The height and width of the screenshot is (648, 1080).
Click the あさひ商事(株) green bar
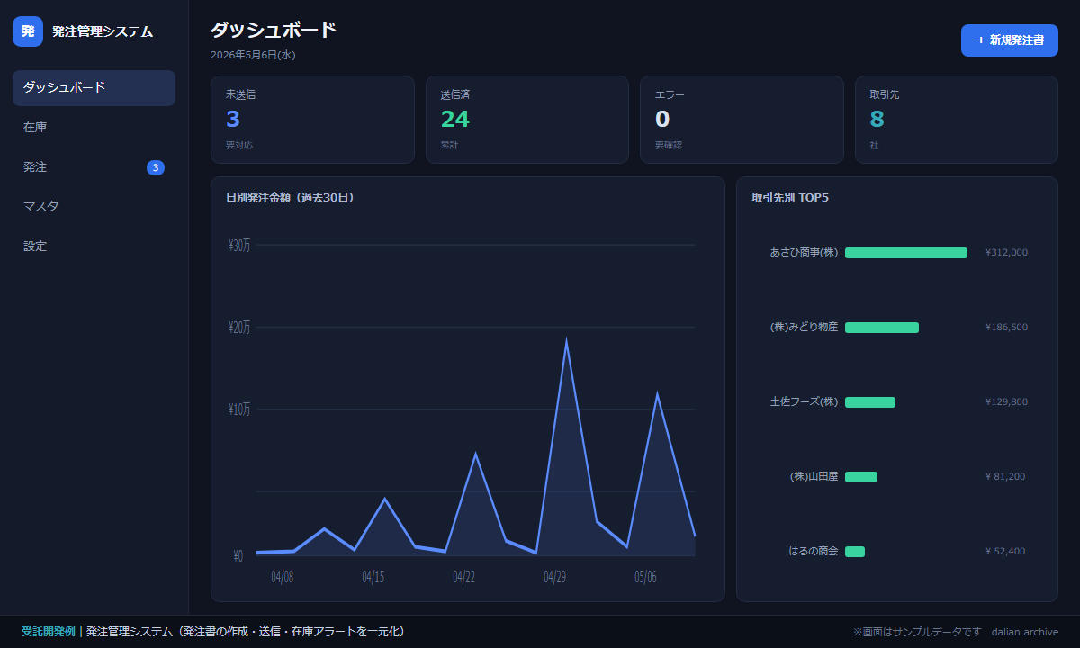(x=906, y=253)
